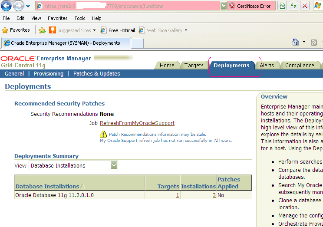
Task: Expand the address bar dropdown arrow
Action: [x=224, y=6]
